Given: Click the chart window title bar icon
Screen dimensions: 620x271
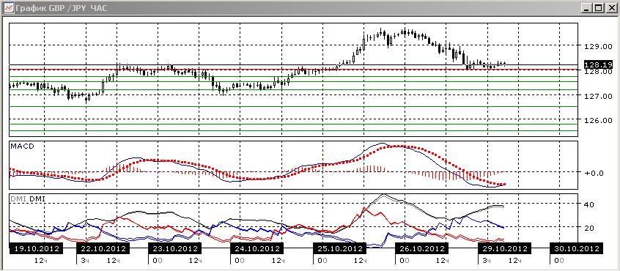Looking at the screenshot, I should 8,8.
